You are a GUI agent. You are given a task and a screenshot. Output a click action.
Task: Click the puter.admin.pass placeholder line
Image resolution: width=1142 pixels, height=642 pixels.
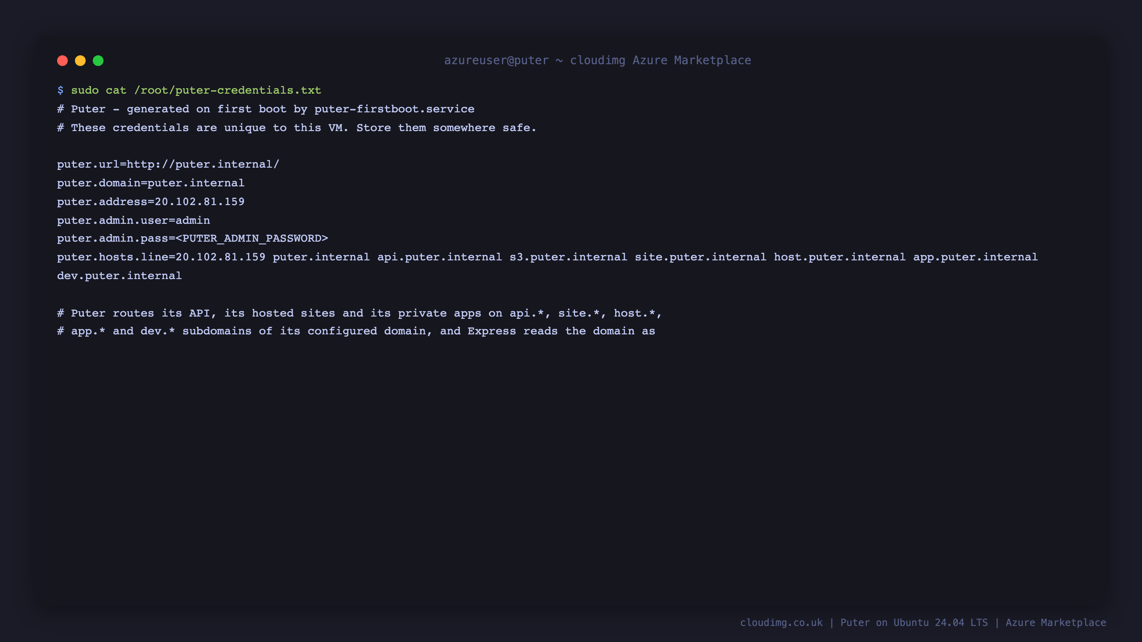click(x=193, y=238)
